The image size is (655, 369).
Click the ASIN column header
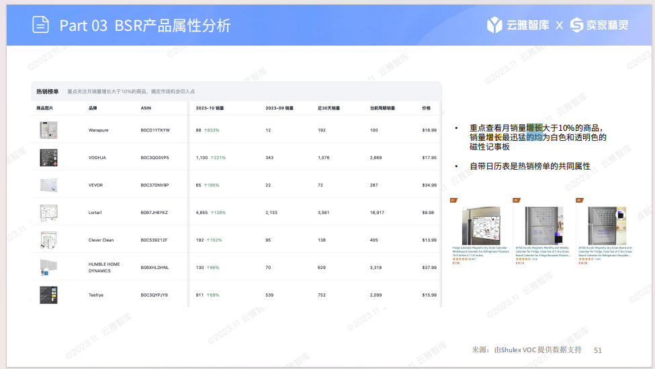146,108
